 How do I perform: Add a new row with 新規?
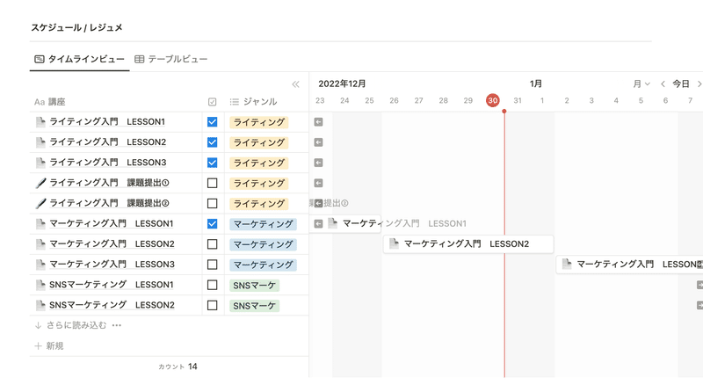pos(49,345)
